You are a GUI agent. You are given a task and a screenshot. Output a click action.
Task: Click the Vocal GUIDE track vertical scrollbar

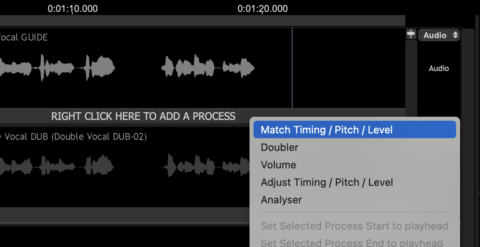pos(411,75)
